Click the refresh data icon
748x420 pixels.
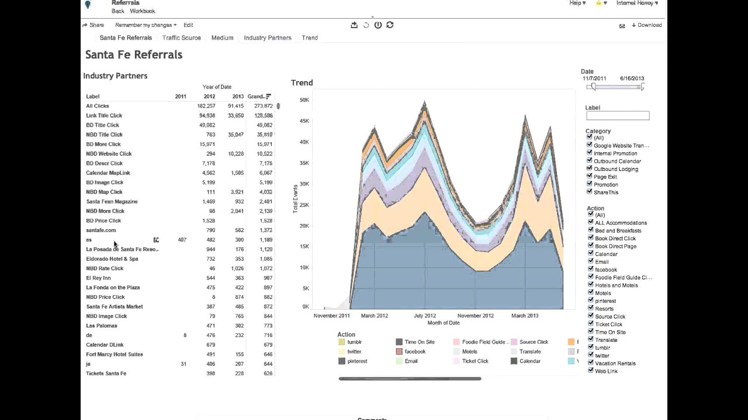tap(390, 25)
